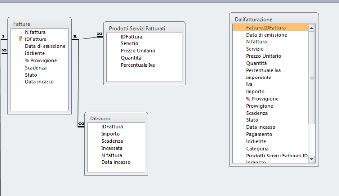
Task: Select '% Provvigione' in Datifatturazione list
Action: 262,99
